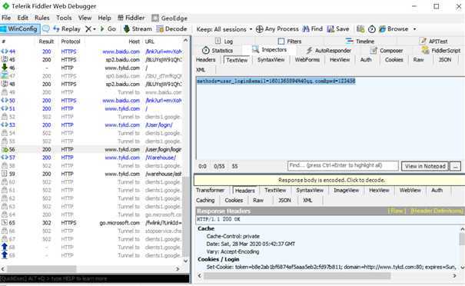Click the WinConfig toolbar button
465x286 pixels.
[19, 28]
